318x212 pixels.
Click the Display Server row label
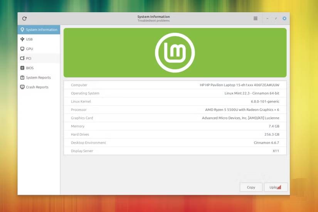[x=82, y=151]
